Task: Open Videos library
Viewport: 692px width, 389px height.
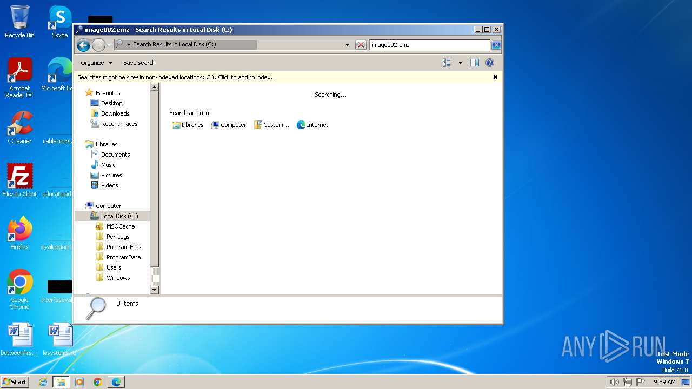Action: coord(109,185)
